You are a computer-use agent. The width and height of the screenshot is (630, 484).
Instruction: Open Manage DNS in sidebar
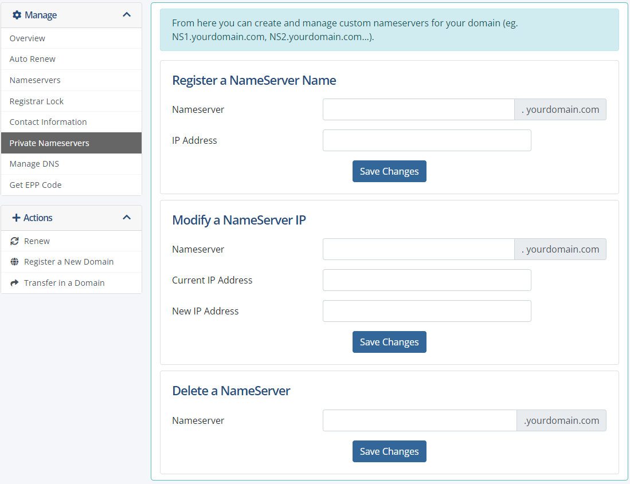tap(72, 164)
